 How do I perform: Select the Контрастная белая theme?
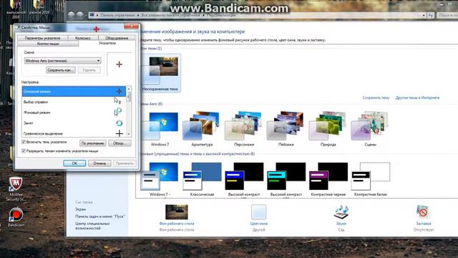point(370,179)
